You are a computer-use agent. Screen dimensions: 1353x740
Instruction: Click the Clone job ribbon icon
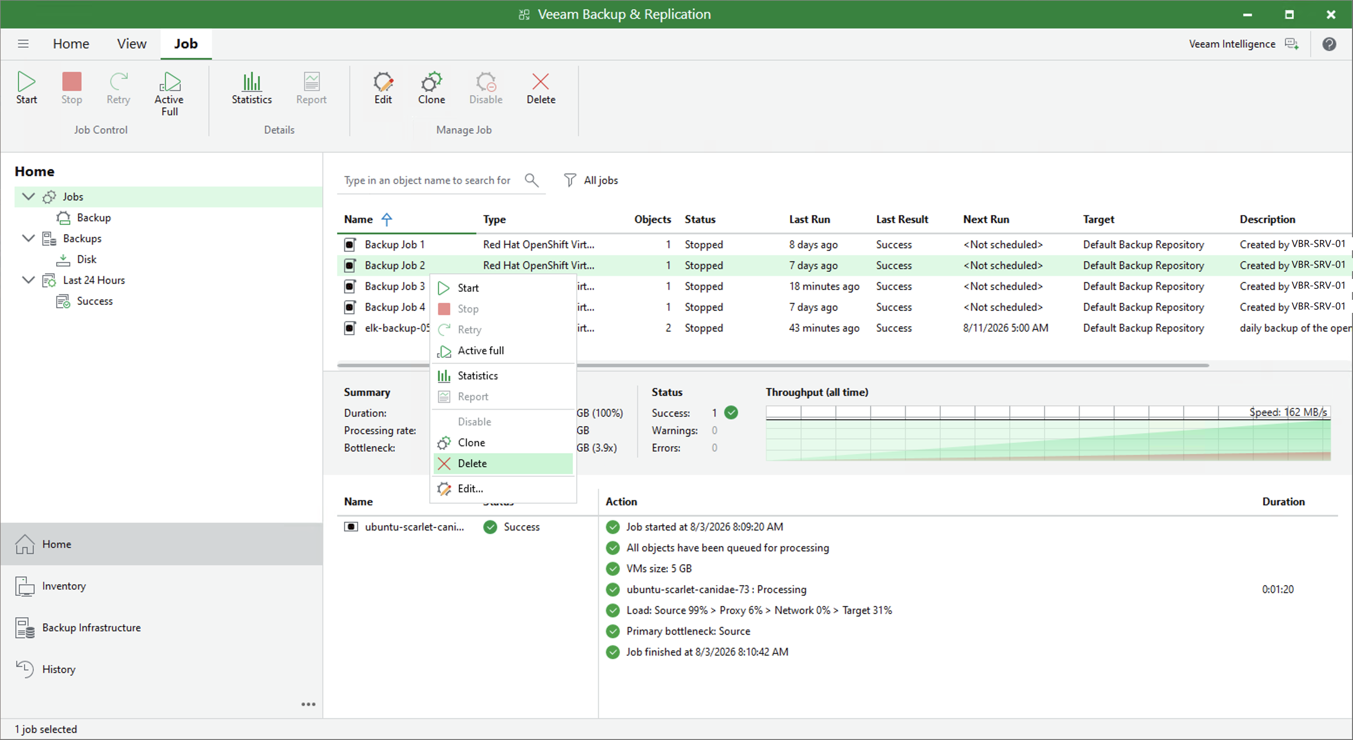pos(431,81)
